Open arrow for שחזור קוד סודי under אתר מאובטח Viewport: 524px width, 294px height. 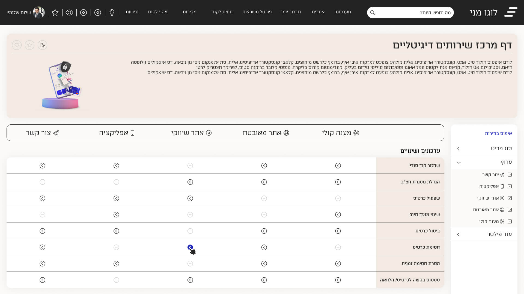(x=264, y=166)
